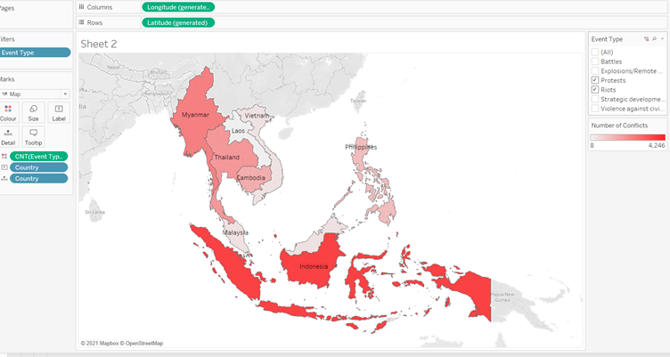Click the detail icon beside second Country pill
Image resolution: width=670 pixels, height=357 pixels.
[4, 178]
